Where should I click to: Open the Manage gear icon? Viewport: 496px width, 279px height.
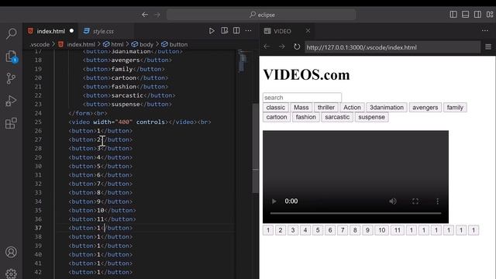11,274
